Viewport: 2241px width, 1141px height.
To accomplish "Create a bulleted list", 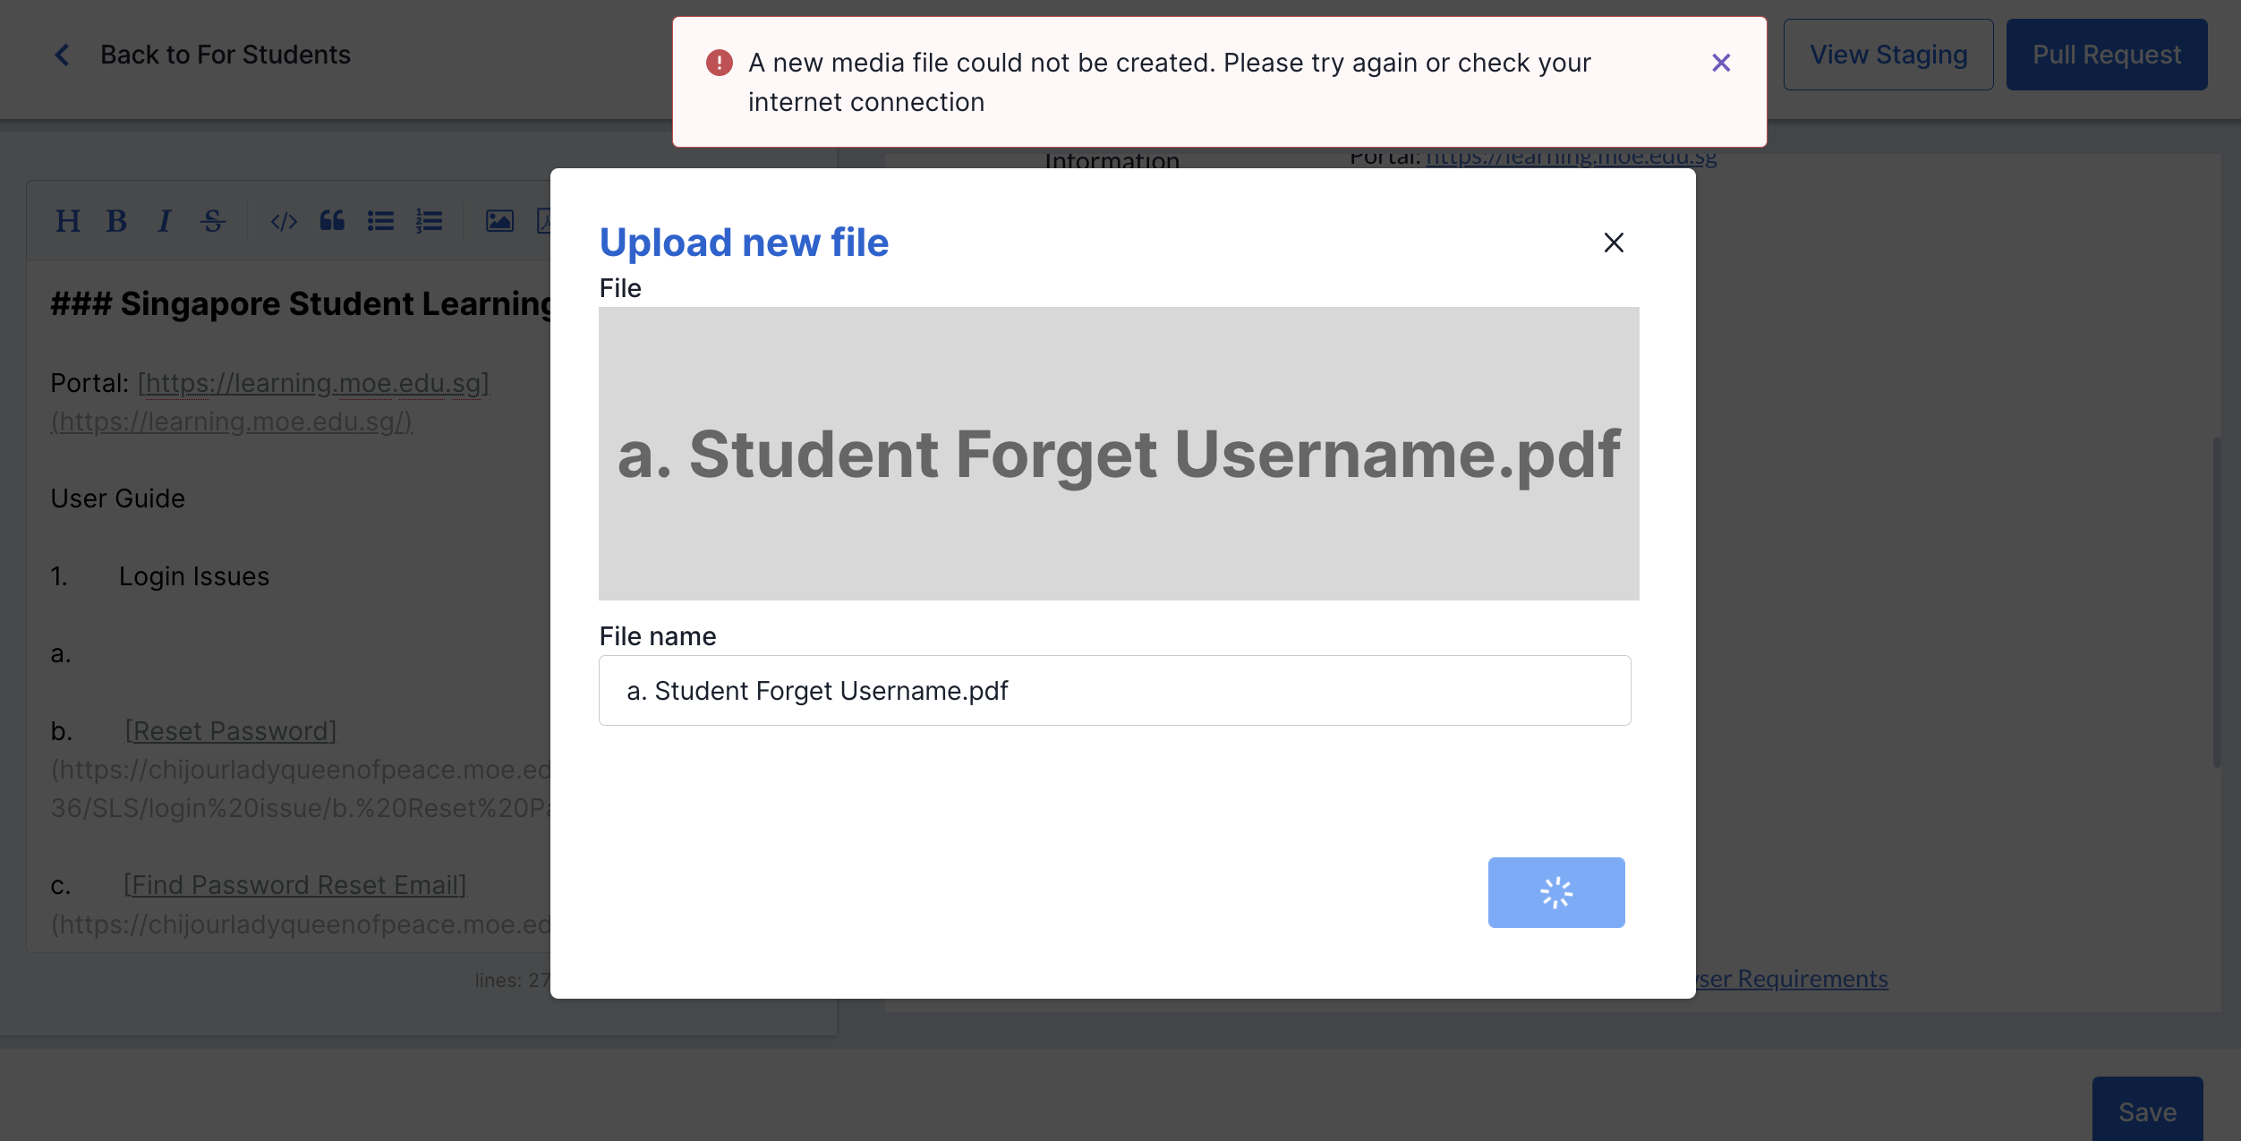I will tap(380, 221).
